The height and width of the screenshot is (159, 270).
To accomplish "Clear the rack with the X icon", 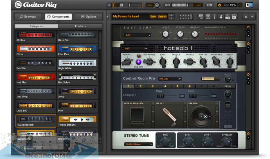I will point(246,17).
